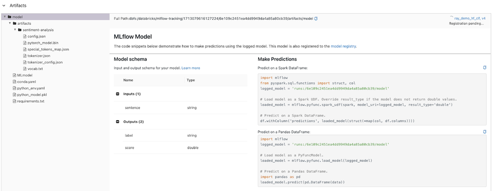
Task: Click inside the Spark DataFrame code block
Action: click(x=372, y=99)
